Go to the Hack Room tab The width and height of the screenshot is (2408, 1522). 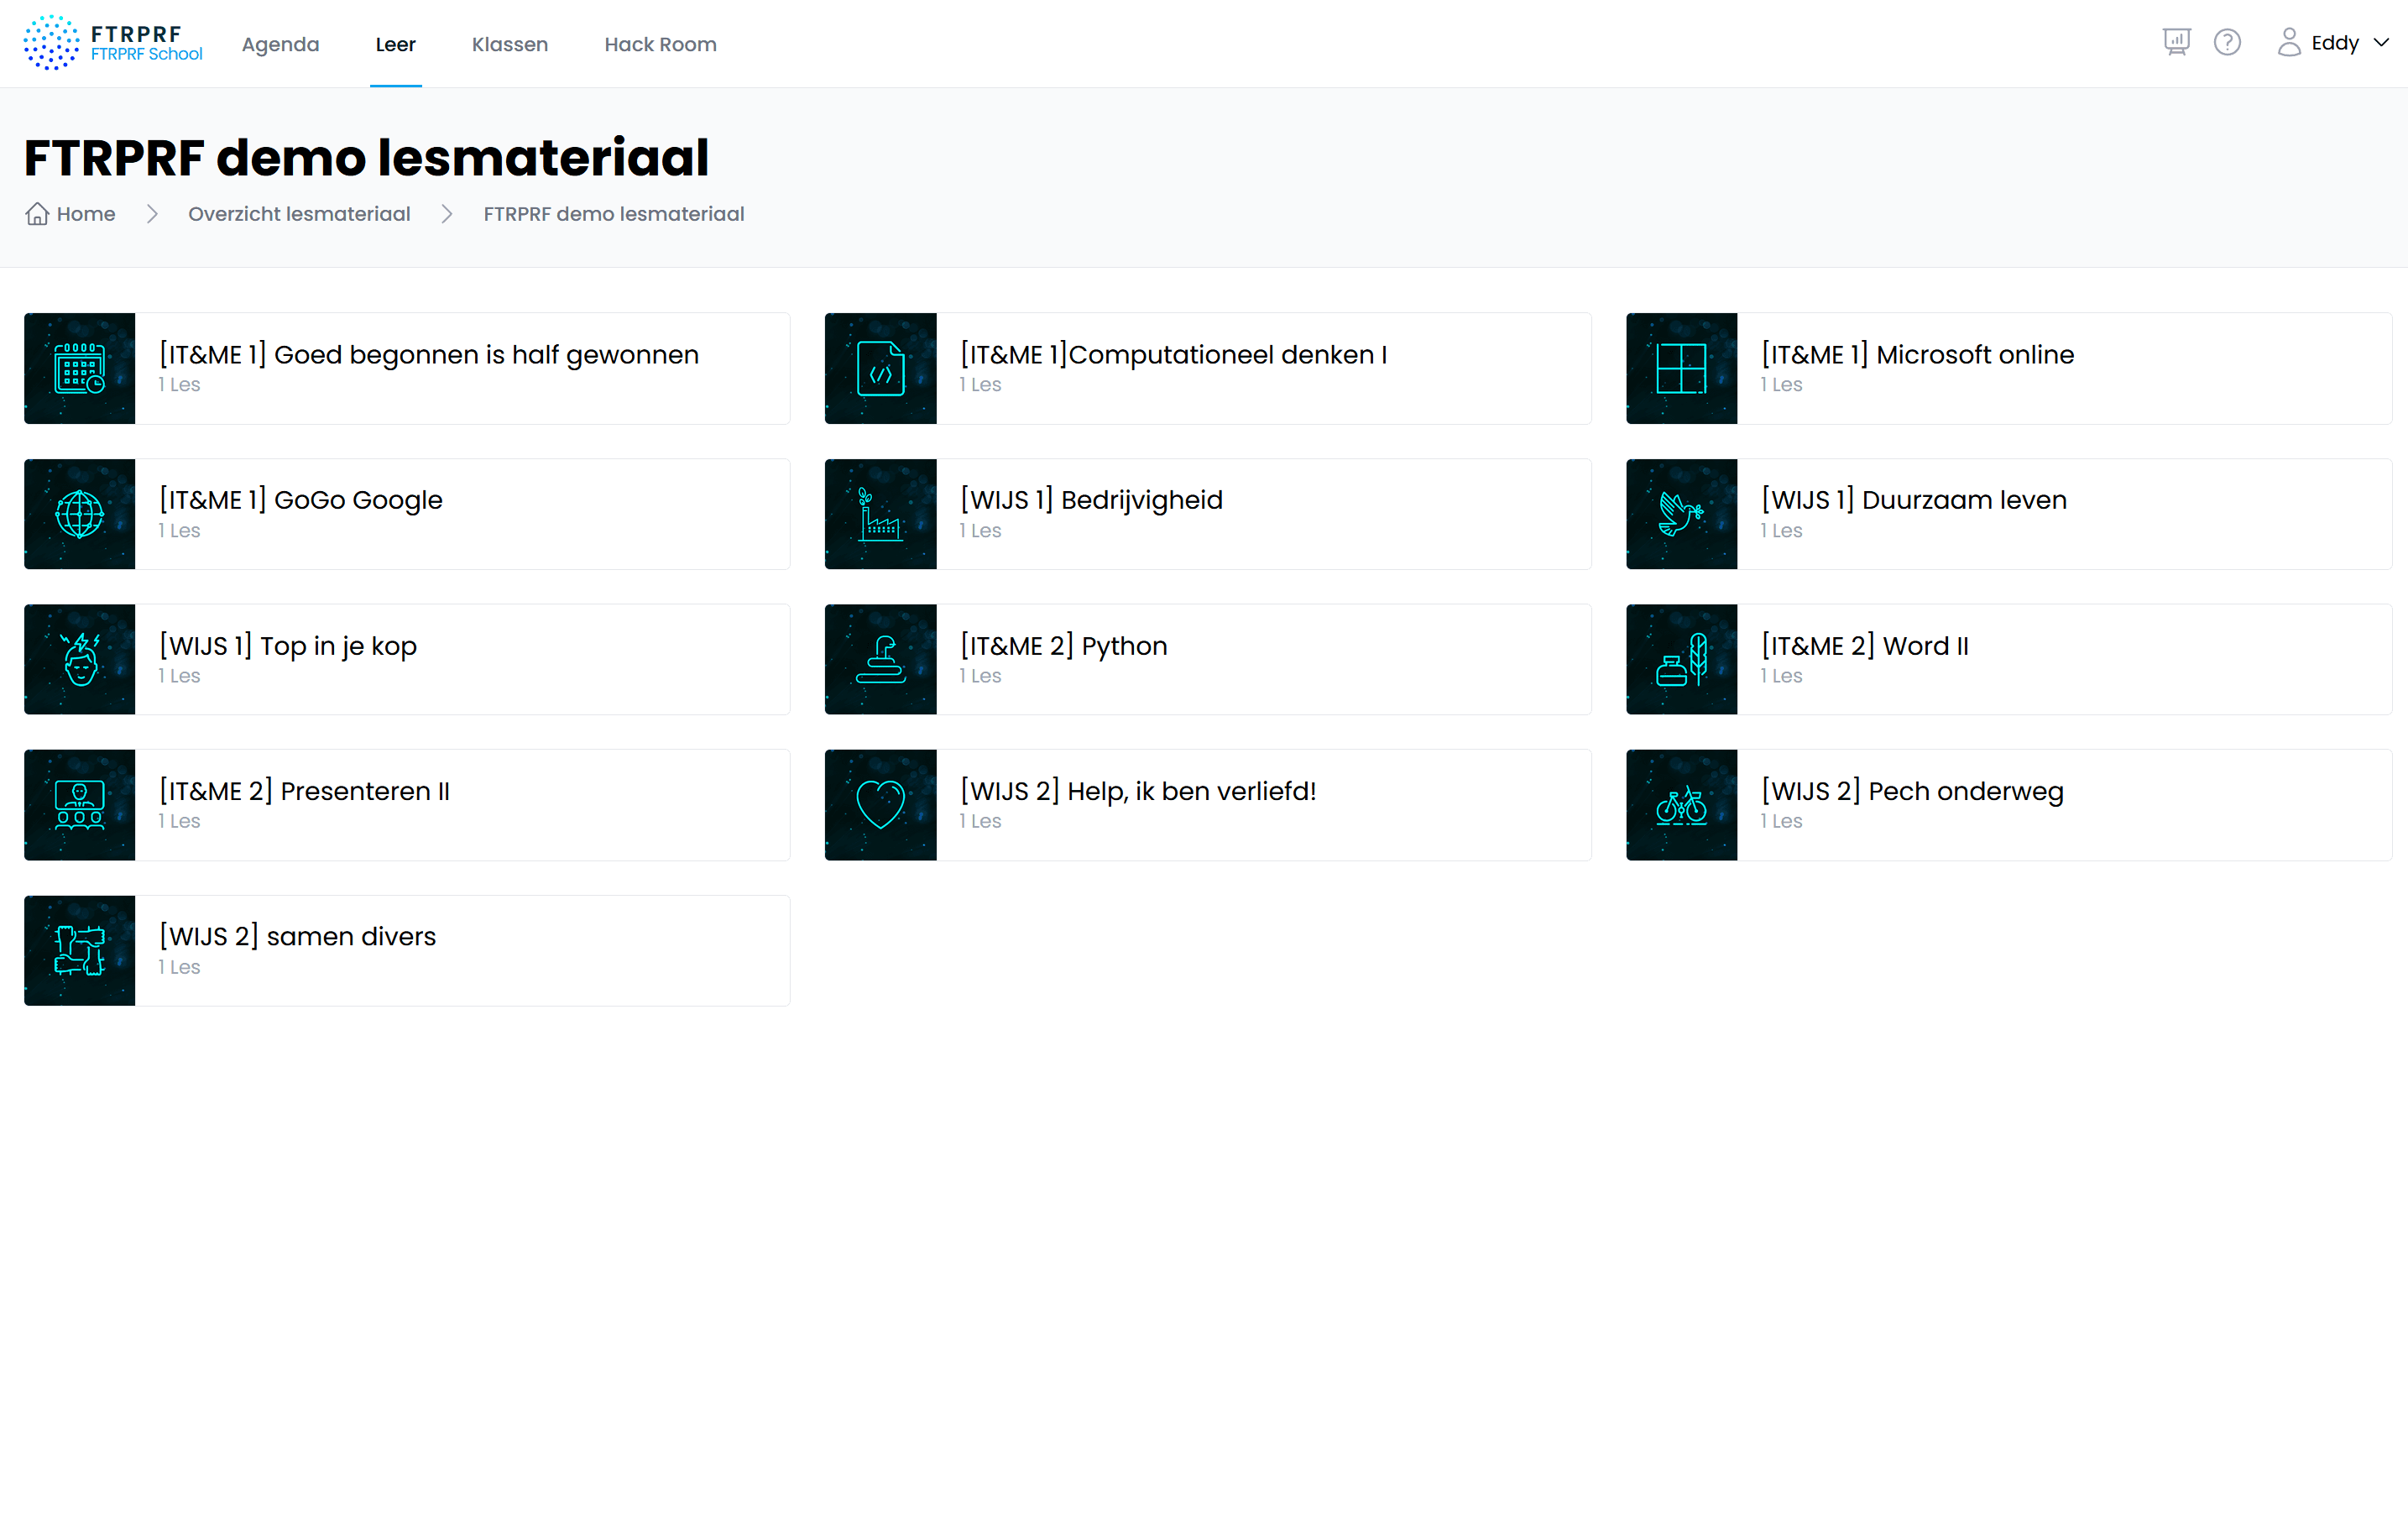[x=660, y=44]
